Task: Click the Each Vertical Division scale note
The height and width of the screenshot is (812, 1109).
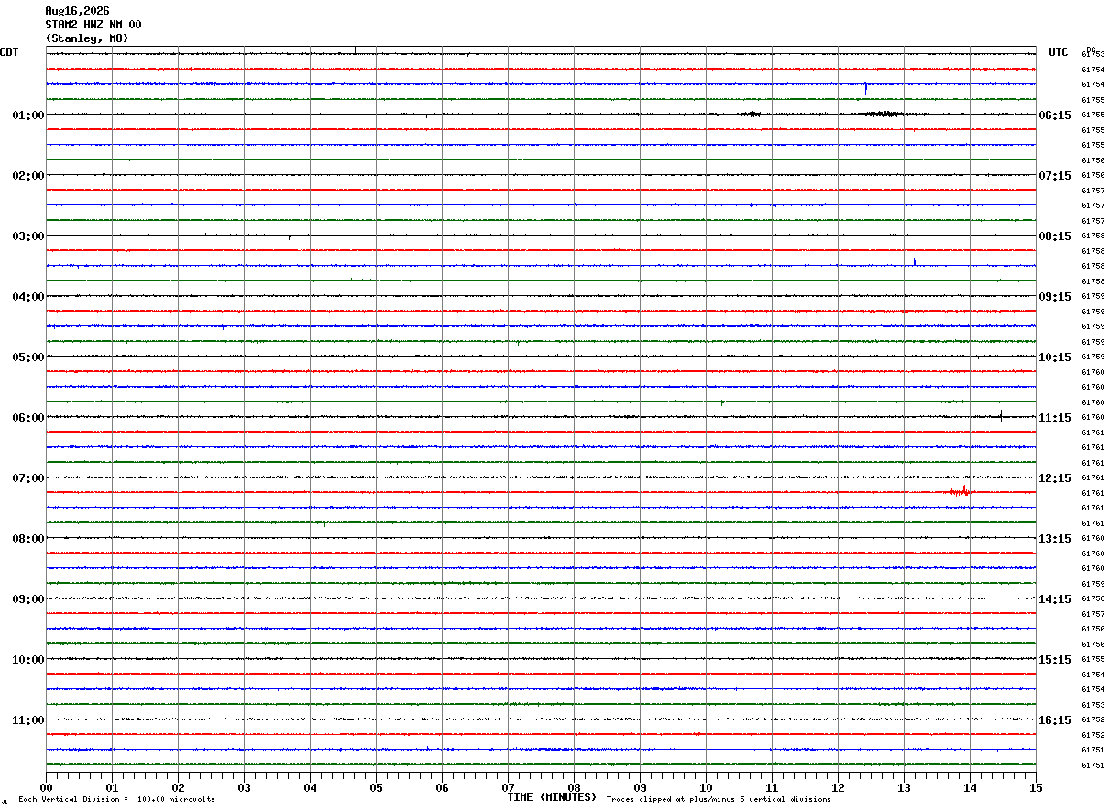Action: click(116, 799)
